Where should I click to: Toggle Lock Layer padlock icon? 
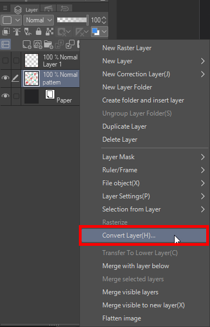coord(39,32)
